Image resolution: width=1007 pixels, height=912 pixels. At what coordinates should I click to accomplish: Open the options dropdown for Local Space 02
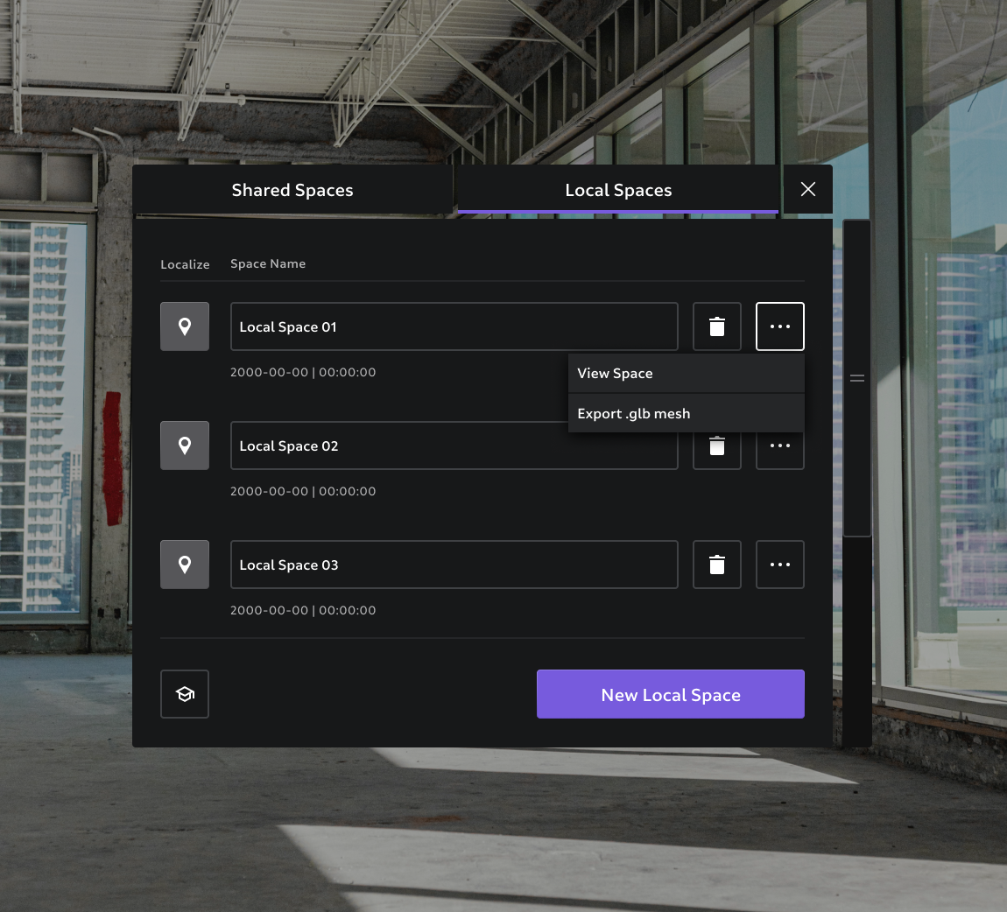pyautogui.click(x=779, y=445)
